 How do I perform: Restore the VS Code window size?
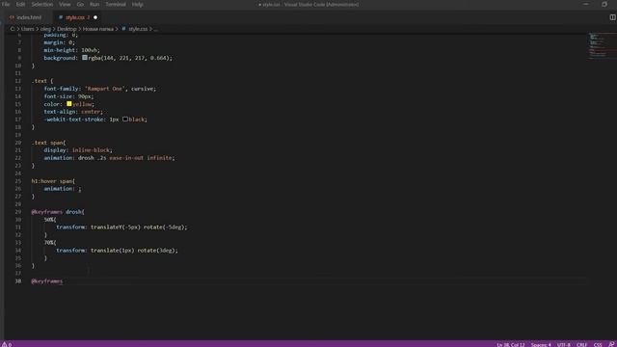pos(604,4)
